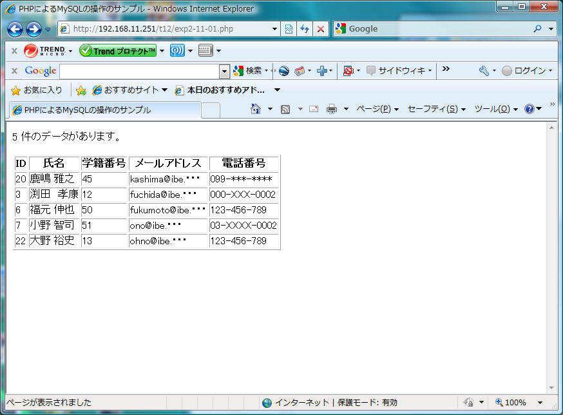The width and height of the screenshot is (563, 415).
Task: Stop loading with the red X icon
Action: point(320,29)
